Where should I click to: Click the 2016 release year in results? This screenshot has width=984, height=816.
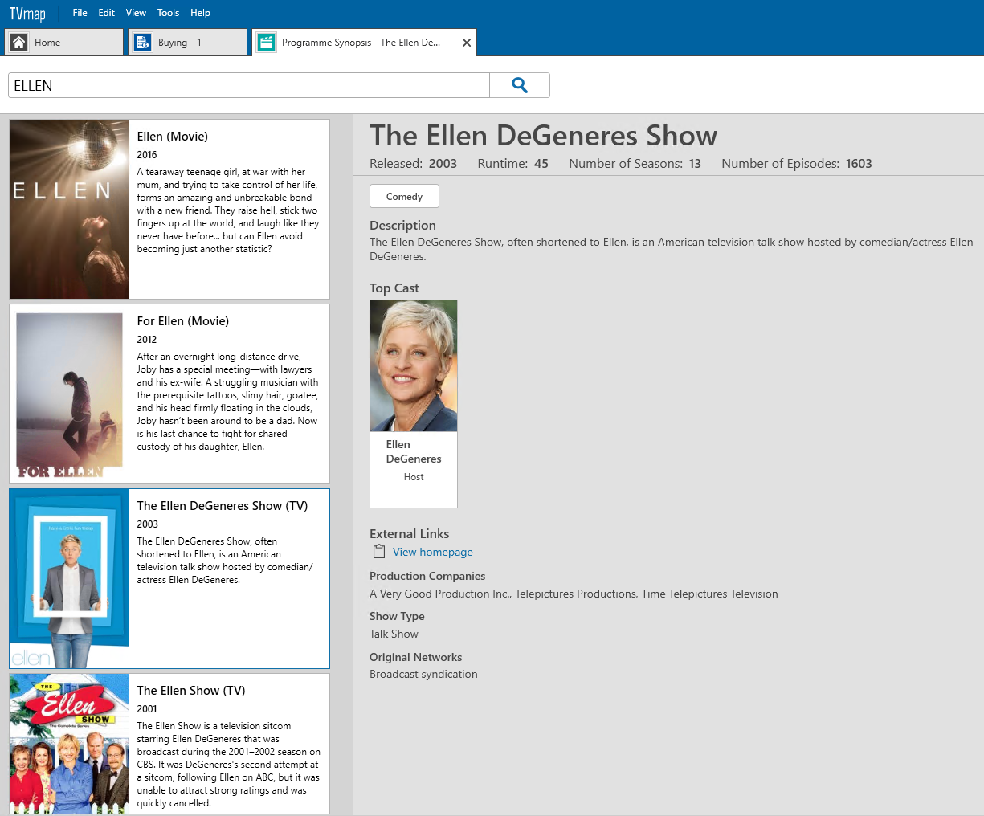(147, 155)
